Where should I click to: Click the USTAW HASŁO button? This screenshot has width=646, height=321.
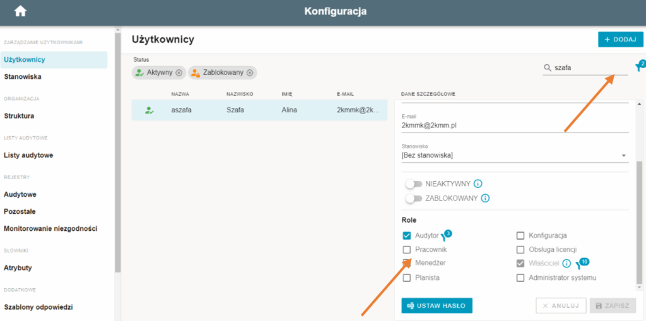point(437,306)
